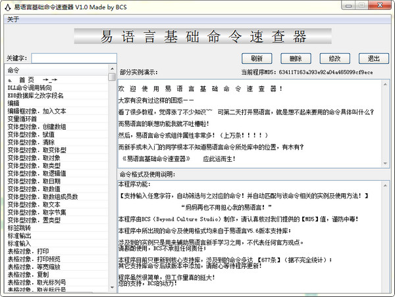Click command list scroll-down arrow
395x297 pixels.
coord(112,288)
